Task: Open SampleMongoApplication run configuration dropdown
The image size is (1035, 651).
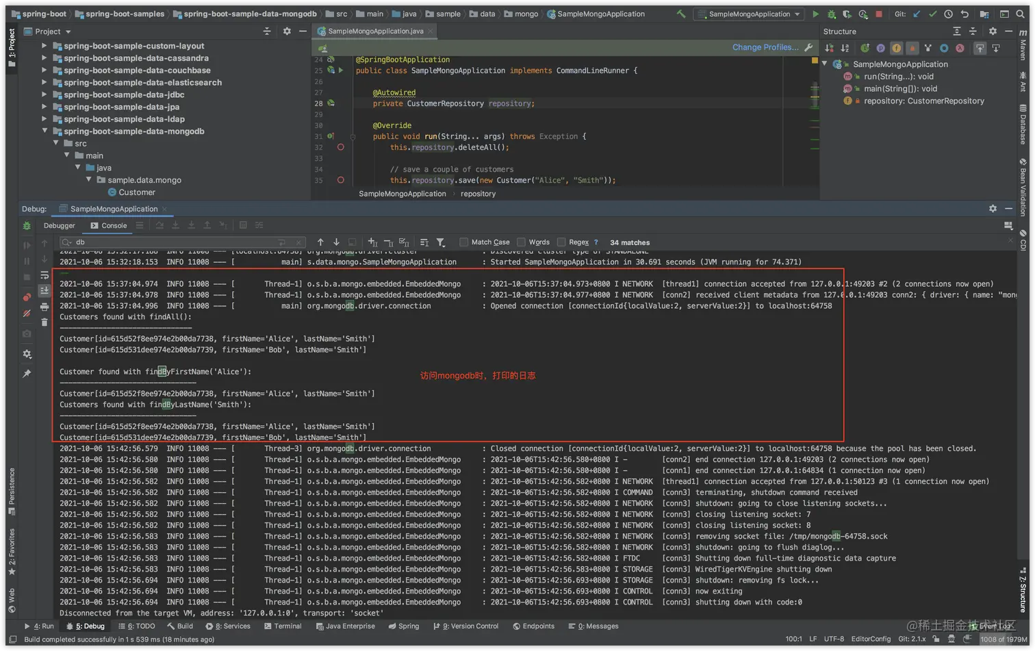Action: click(x=749, y=14)
